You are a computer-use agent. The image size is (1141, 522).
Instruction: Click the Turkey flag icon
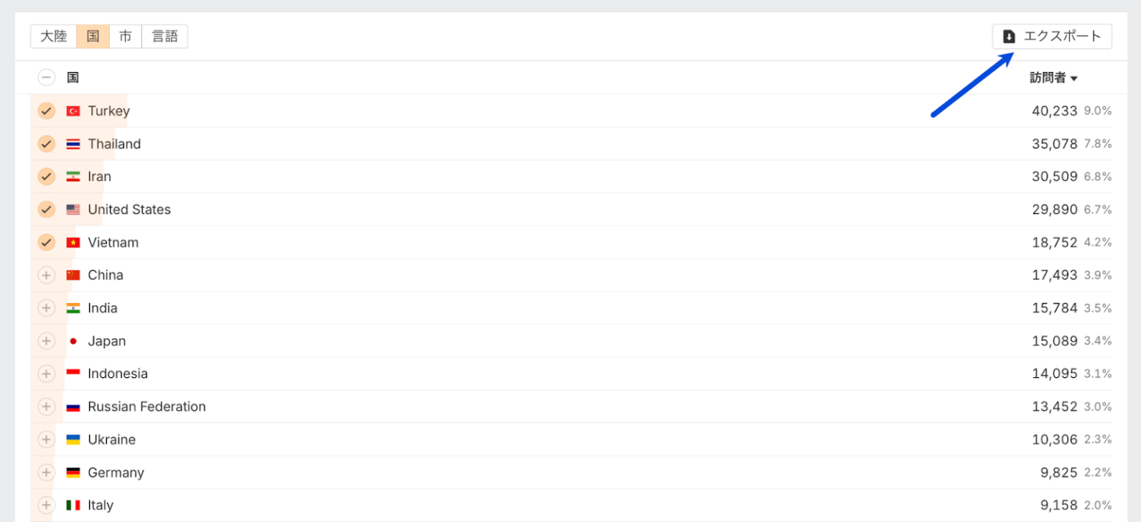click(x=73, y=111)
